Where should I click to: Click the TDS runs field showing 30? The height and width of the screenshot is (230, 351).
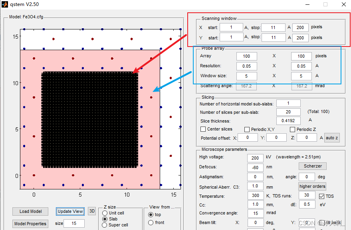click(307, 195)
